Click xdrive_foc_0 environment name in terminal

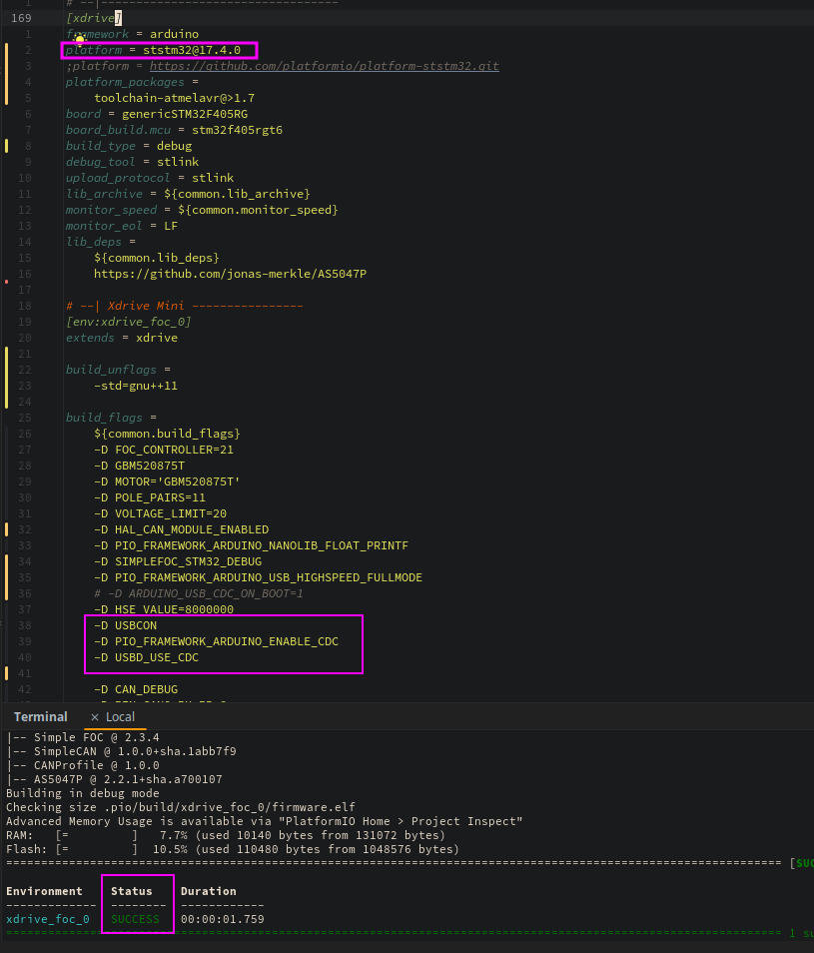click(x=48, y=919)
